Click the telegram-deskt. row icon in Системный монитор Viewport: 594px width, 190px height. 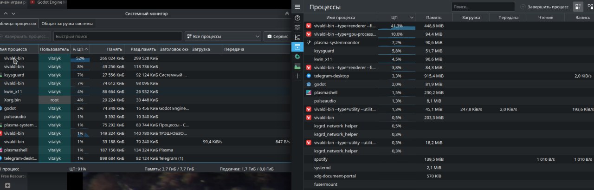(x=1, y=158)
